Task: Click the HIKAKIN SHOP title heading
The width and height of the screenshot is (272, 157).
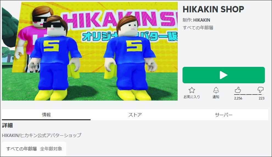Action: tap(213, 9)
